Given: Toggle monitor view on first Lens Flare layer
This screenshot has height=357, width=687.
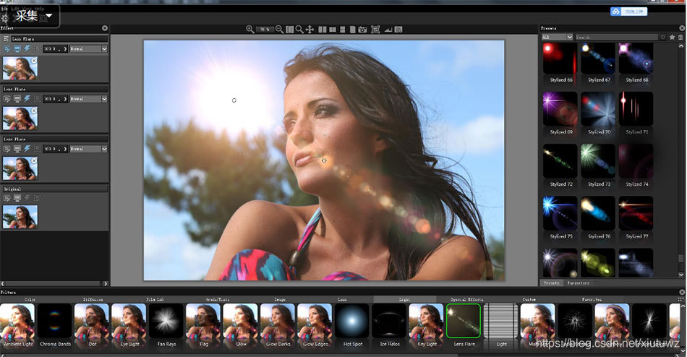Looking at the screenshot, I should click(x=17, y=49).
